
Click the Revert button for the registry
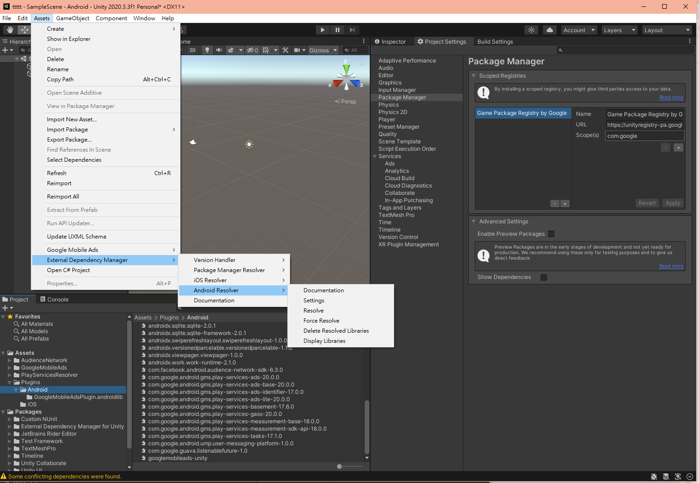[647, 203]
